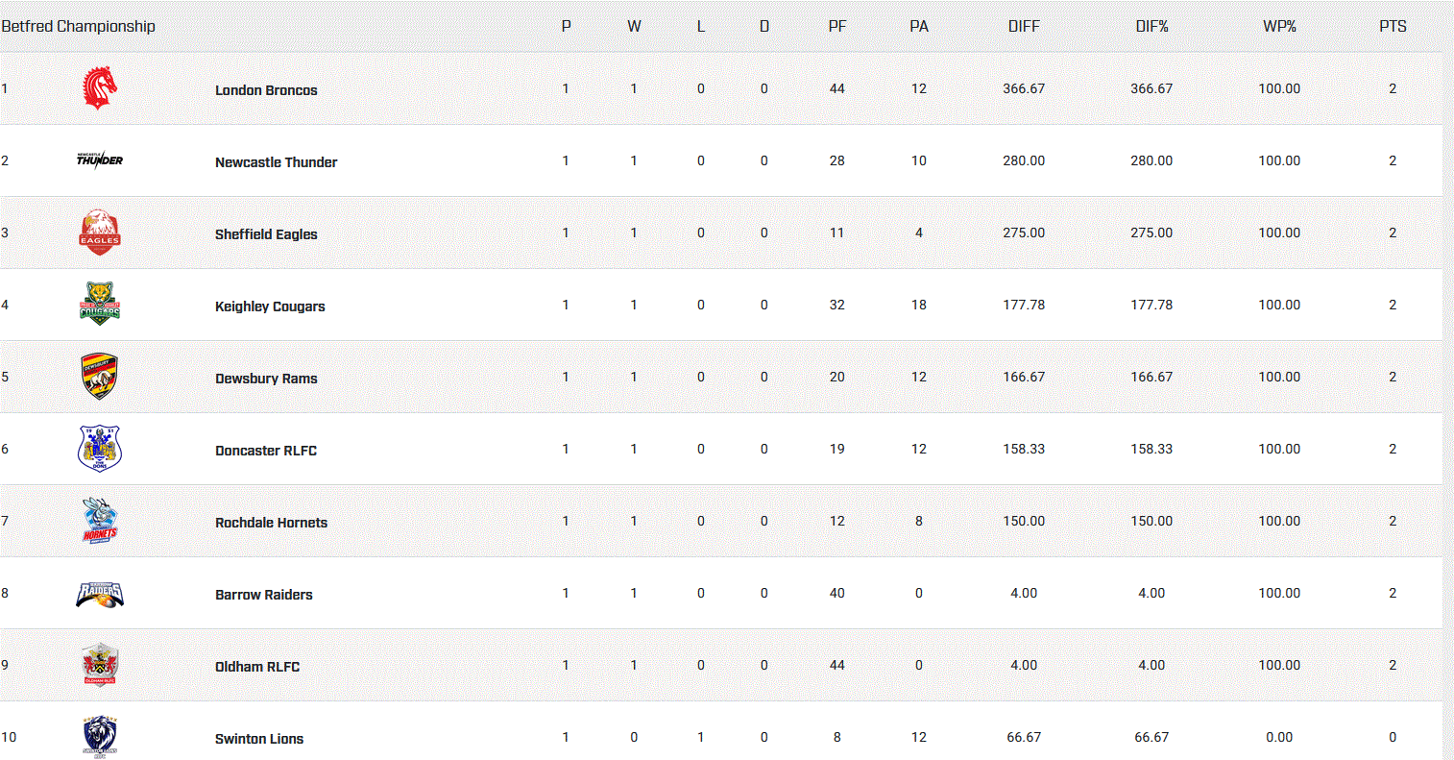Open the Sheffield Eagles crest icon
The width and height of the screenshot is (1454, 760).
(100, 233)
